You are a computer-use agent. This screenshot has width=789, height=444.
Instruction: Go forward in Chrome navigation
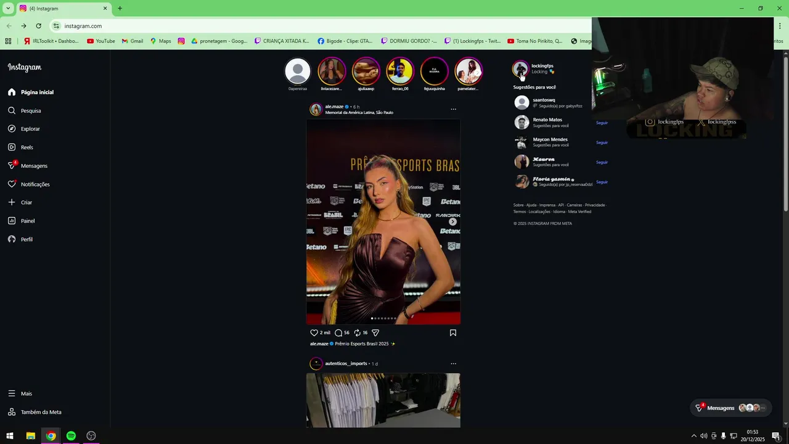tap(23, 26)
